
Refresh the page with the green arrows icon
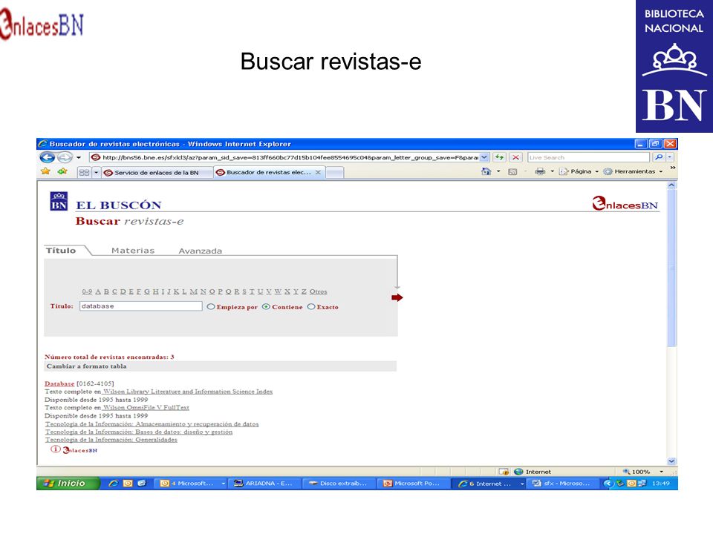point(500,157)
